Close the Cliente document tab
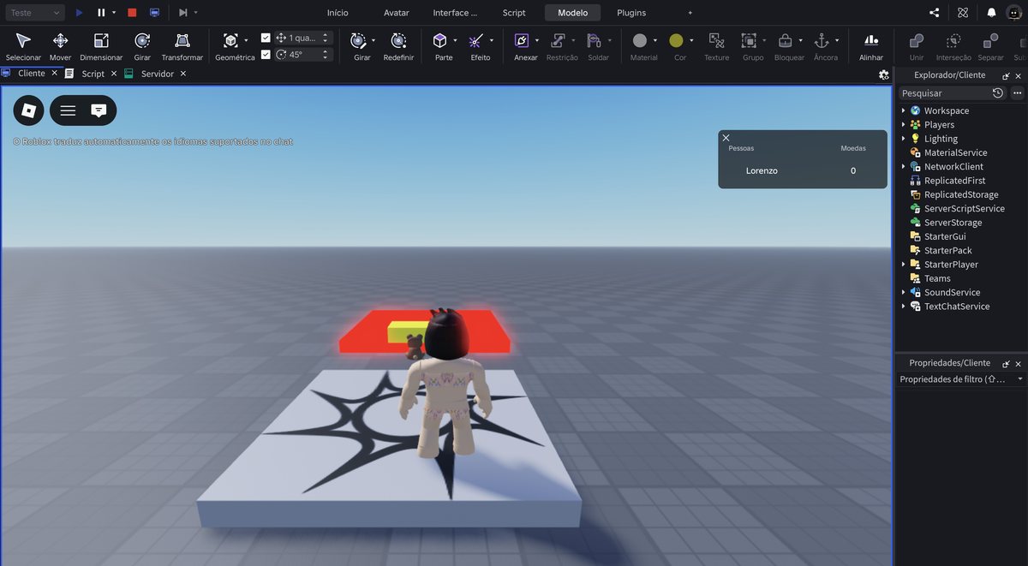The height and width of the screenshot is (566, 1028). tap(54, 74)
